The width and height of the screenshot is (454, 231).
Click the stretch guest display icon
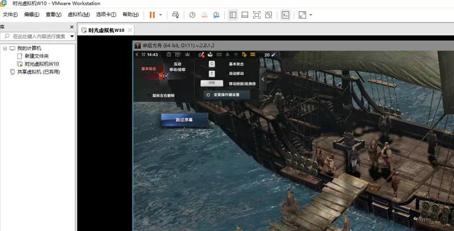click(302, 15)
